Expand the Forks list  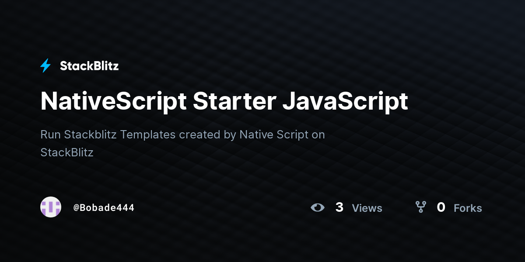(468, 208)
